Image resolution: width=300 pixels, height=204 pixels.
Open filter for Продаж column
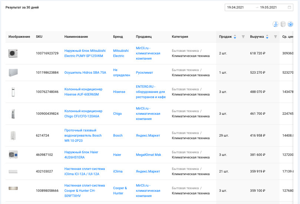tap(243, 37)
